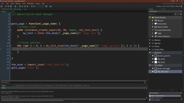This screenshot has height=103, width=184.
Task: Open an existing project from toolbar
Action: point(8,6)
